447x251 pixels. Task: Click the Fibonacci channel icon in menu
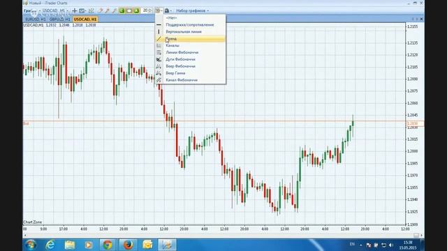click(159, 80)
